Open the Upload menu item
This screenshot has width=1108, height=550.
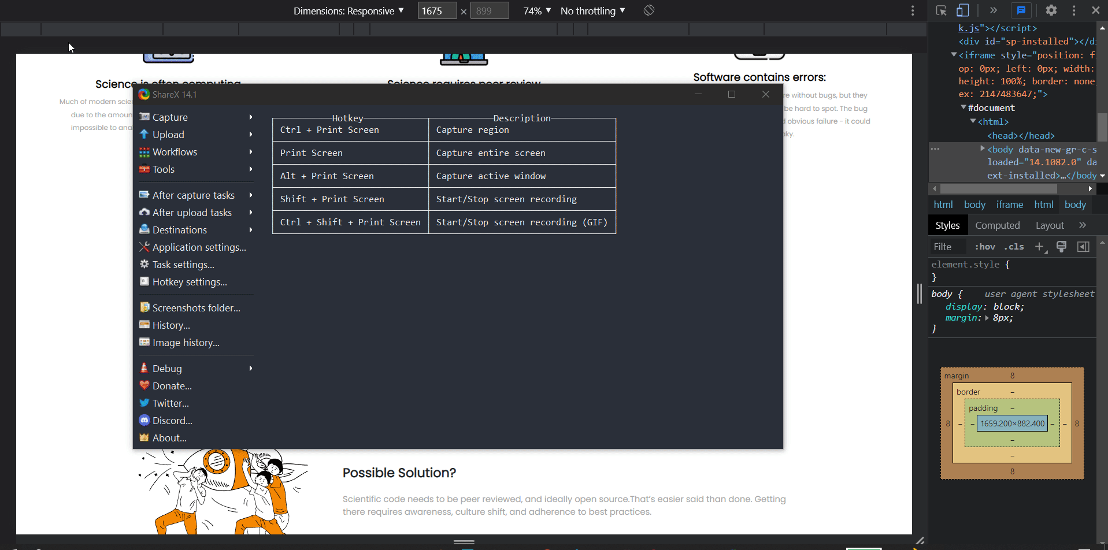pos(196,134)
